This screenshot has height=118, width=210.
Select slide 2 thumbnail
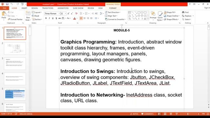[x=15, y=49]
